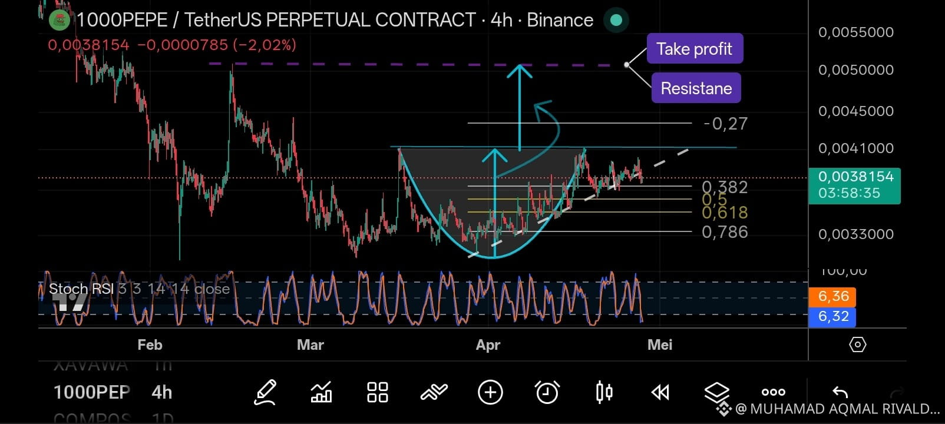Viewport: 945px width, 424px height.
Task: Create an alert with the alarm clock icon
Action: coord(547,392)
